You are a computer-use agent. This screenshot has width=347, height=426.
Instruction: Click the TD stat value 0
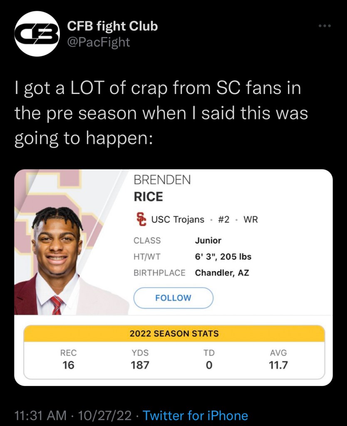coord(209,365)
